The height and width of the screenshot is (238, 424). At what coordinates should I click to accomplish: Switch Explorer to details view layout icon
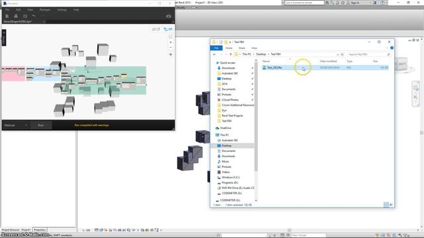[386, 204]
